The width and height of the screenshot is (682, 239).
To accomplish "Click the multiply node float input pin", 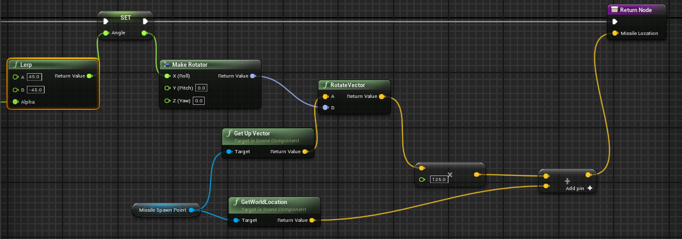I will pos(422,179).
